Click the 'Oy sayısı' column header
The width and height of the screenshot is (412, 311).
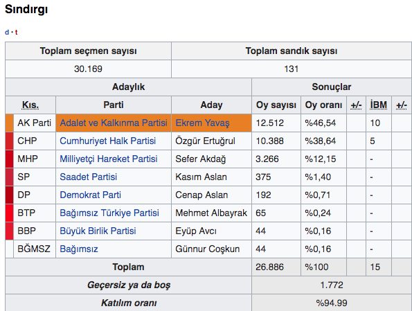point(276,105)
